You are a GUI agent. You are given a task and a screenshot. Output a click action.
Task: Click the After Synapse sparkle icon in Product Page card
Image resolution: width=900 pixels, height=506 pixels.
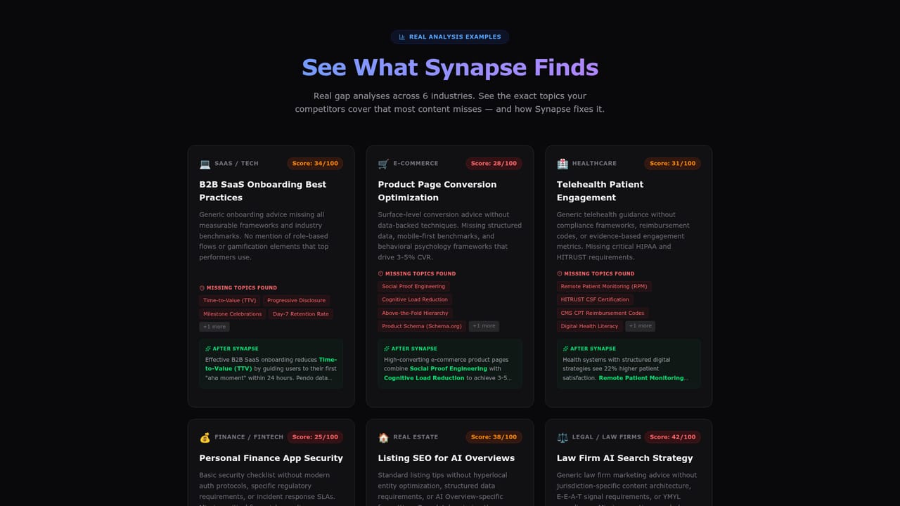tap(387, 349)
